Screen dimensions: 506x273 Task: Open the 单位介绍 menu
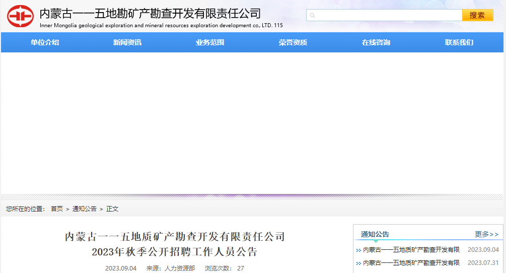tap(45, 42)
